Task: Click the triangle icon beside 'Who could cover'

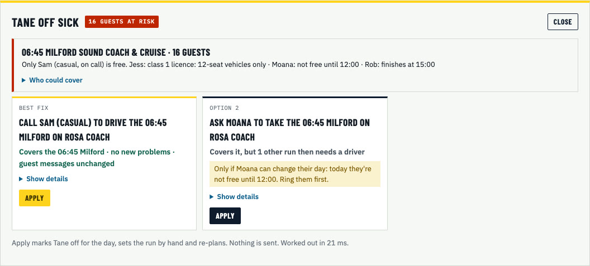Action: tap(23, 80)
